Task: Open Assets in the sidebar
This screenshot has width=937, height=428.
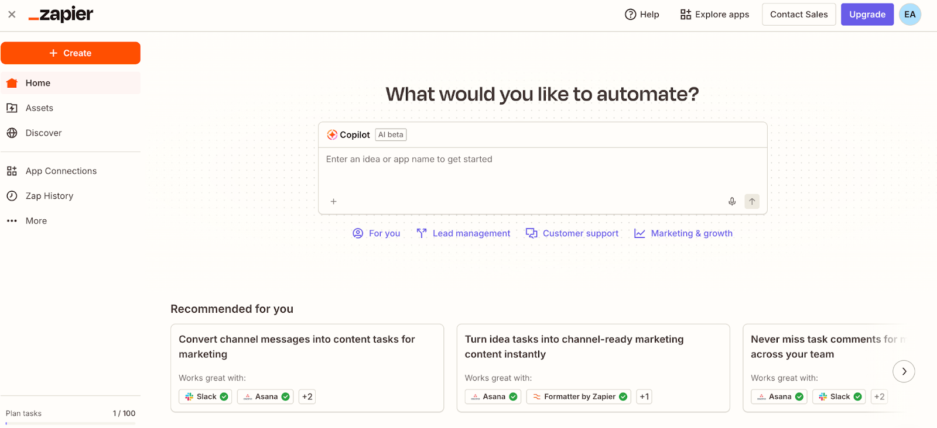Action: click(70, 108)
